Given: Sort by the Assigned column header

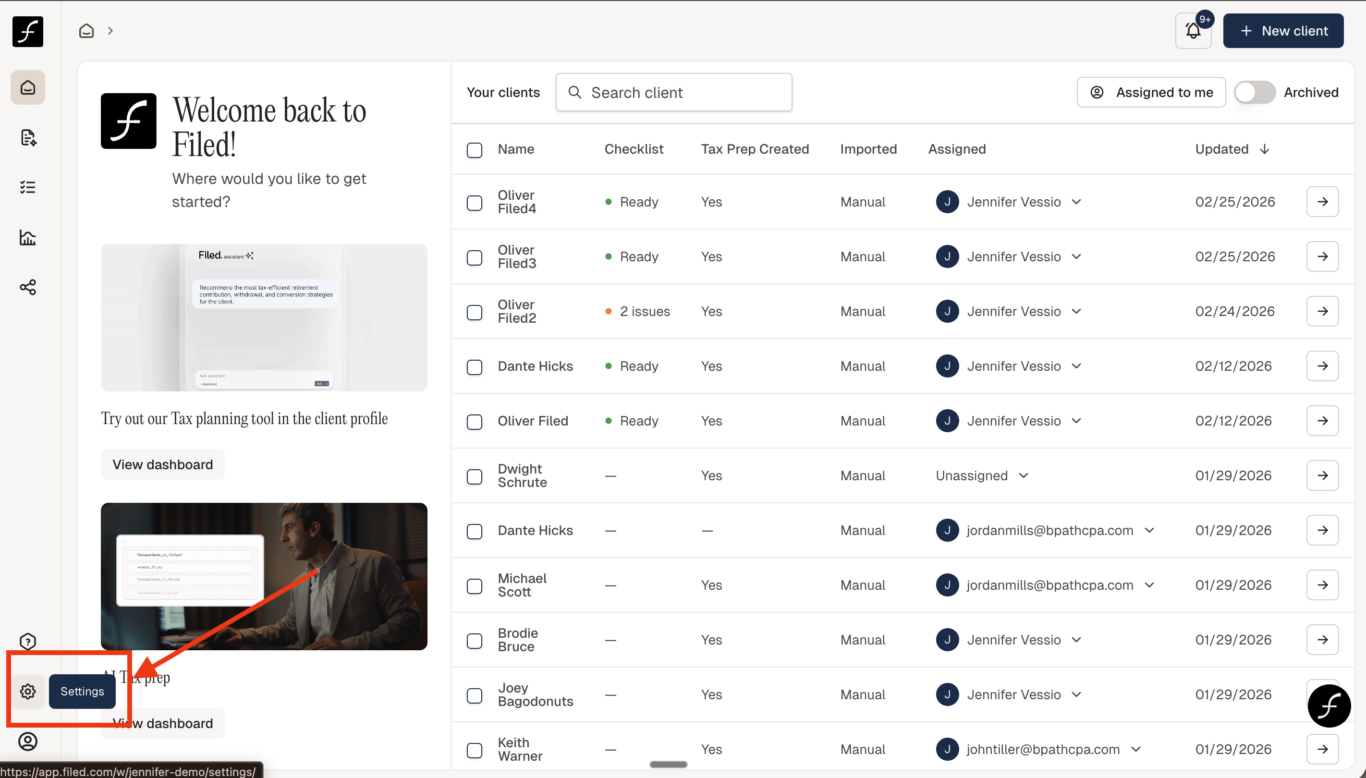Looking at the screenshot, I should click(957, 149).
